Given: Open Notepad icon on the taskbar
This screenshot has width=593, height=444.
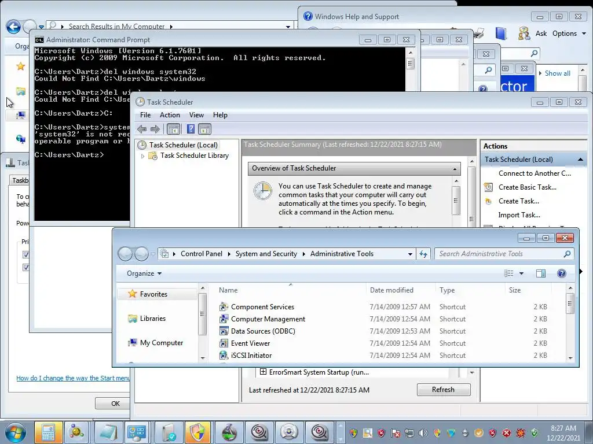Looking at the screenshot, I should click(x=108, y=432).
